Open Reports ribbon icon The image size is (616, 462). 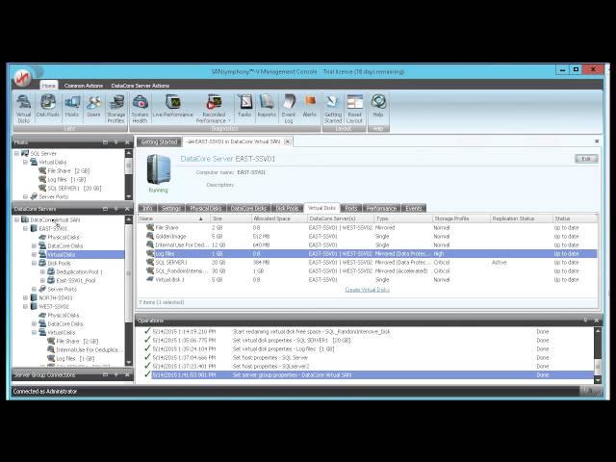[x=267, y=106]
